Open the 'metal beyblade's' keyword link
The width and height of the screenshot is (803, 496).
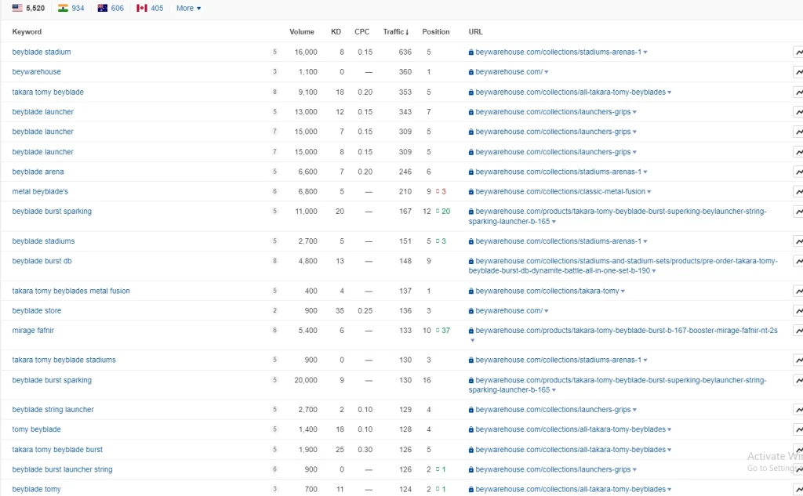point(40,191)
